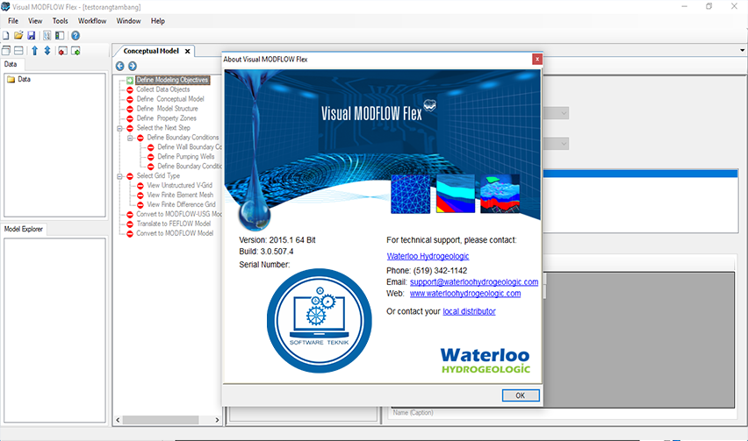748x441 pixels.
Task: Click red stop icon beside Define Conceptual Model
Action: click(x=129, y=99)
